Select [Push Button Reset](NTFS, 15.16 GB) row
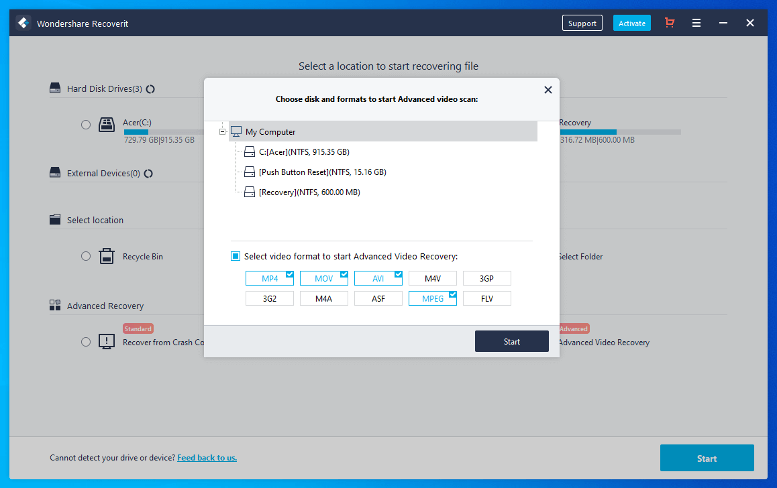 point(323,172)
